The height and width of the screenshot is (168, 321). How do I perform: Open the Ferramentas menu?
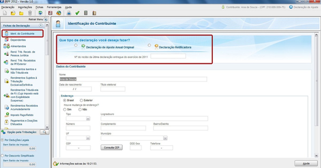click(54, 7)
